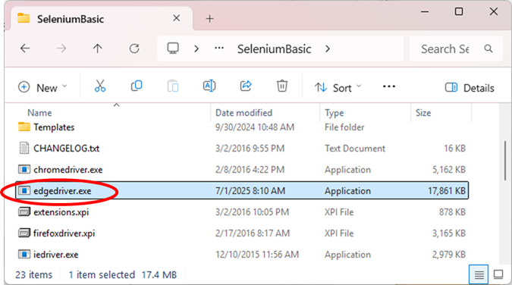The image size is (512, 285).
Task: Open the New item dropdown
Action: coord(42,87)
